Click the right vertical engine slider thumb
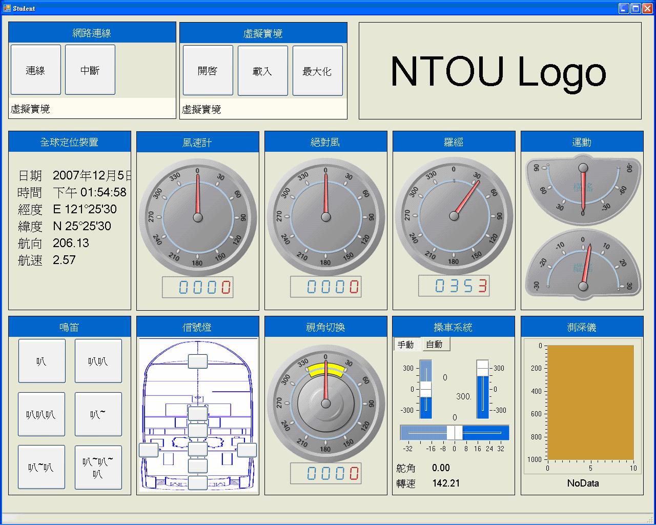Screen dimensions: 656x525 tap(483, 368)
